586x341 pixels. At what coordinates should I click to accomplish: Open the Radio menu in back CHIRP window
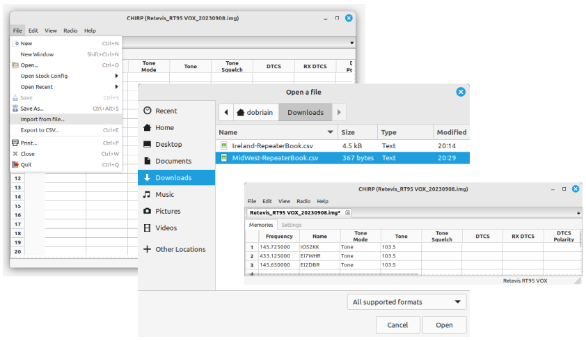pos(70,31)
